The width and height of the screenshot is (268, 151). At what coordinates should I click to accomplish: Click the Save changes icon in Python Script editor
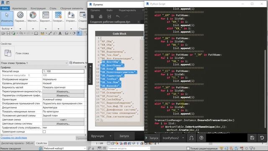(x=252, y=138)
